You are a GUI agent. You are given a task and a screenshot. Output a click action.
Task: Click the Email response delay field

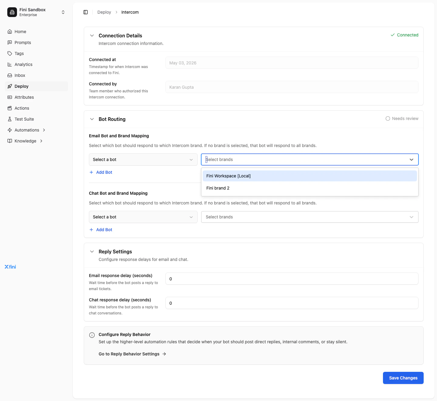pyautogui.click(x=292, y=279)
